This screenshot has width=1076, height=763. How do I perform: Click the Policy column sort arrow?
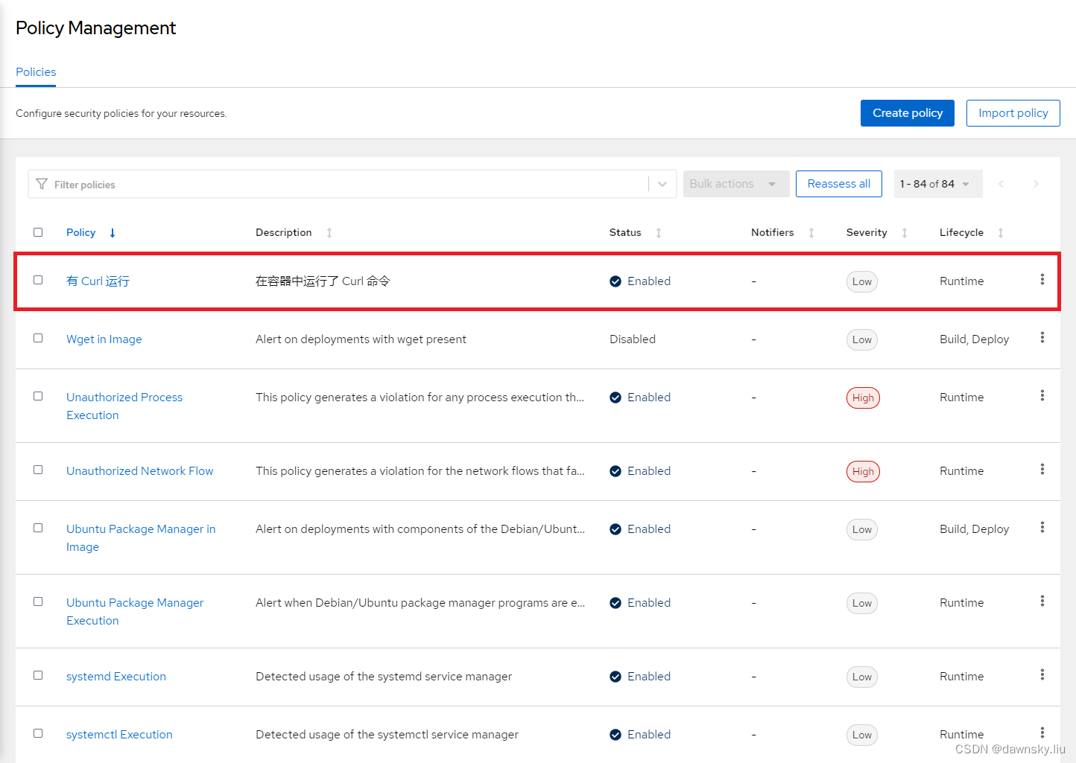tap(113, 233)
